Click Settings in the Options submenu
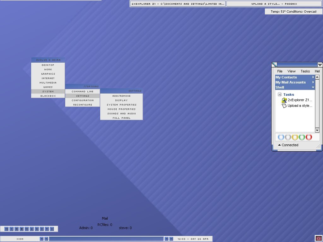This screenshot has width=323, height=242. pos(83,96)
